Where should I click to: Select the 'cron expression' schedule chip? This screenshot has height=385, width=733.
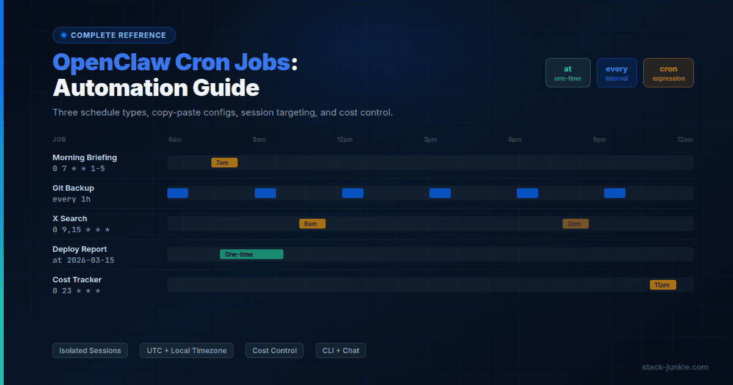coord(668,73)
